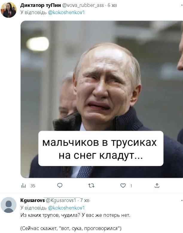The width and height of the screenshot is (183, 233).
Task: Open the 7 хв timestamp link
Action: [85, 201]
